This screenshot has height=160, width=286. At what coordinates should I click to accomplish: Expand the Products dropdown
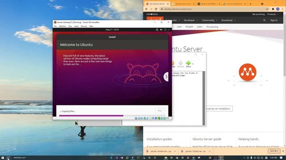pyautogui.click(x=273, y=14)
